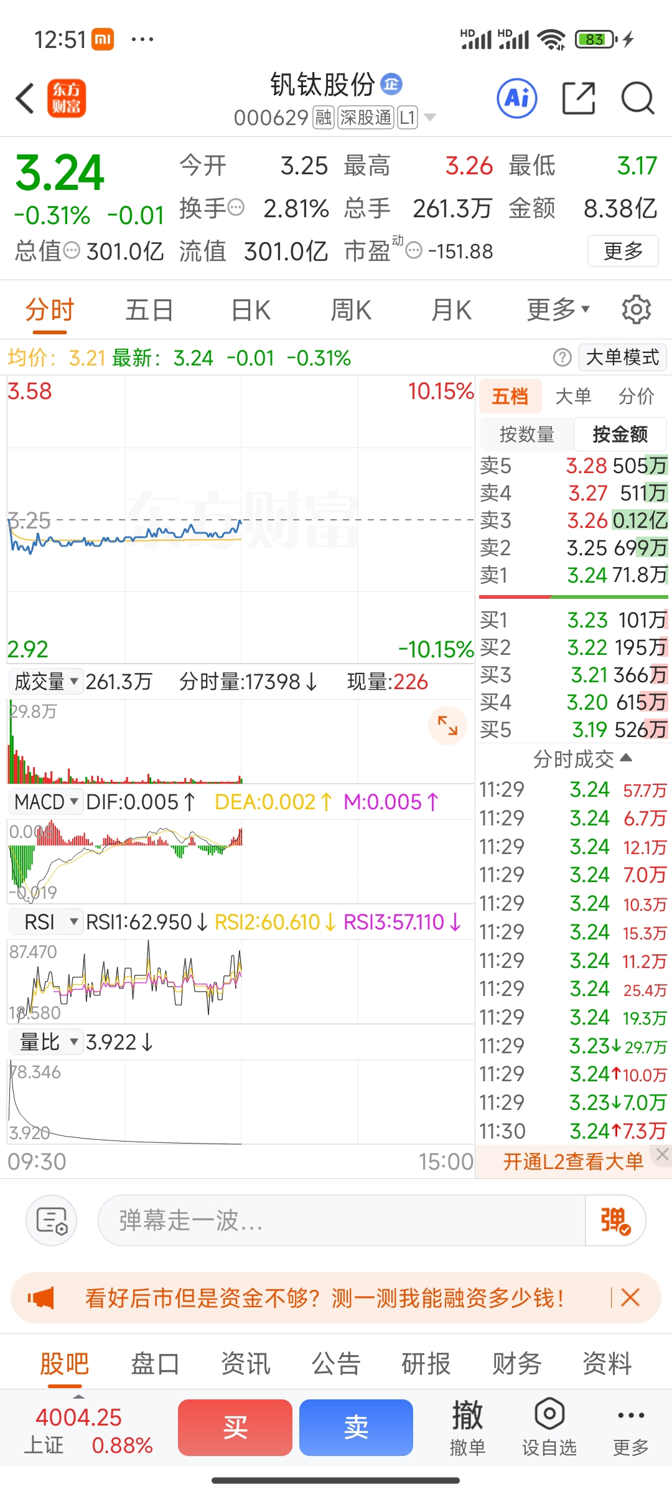The height and width of the screenshot is (1494, 672).
Task: Tap the share/export icon
Action: 579,98
